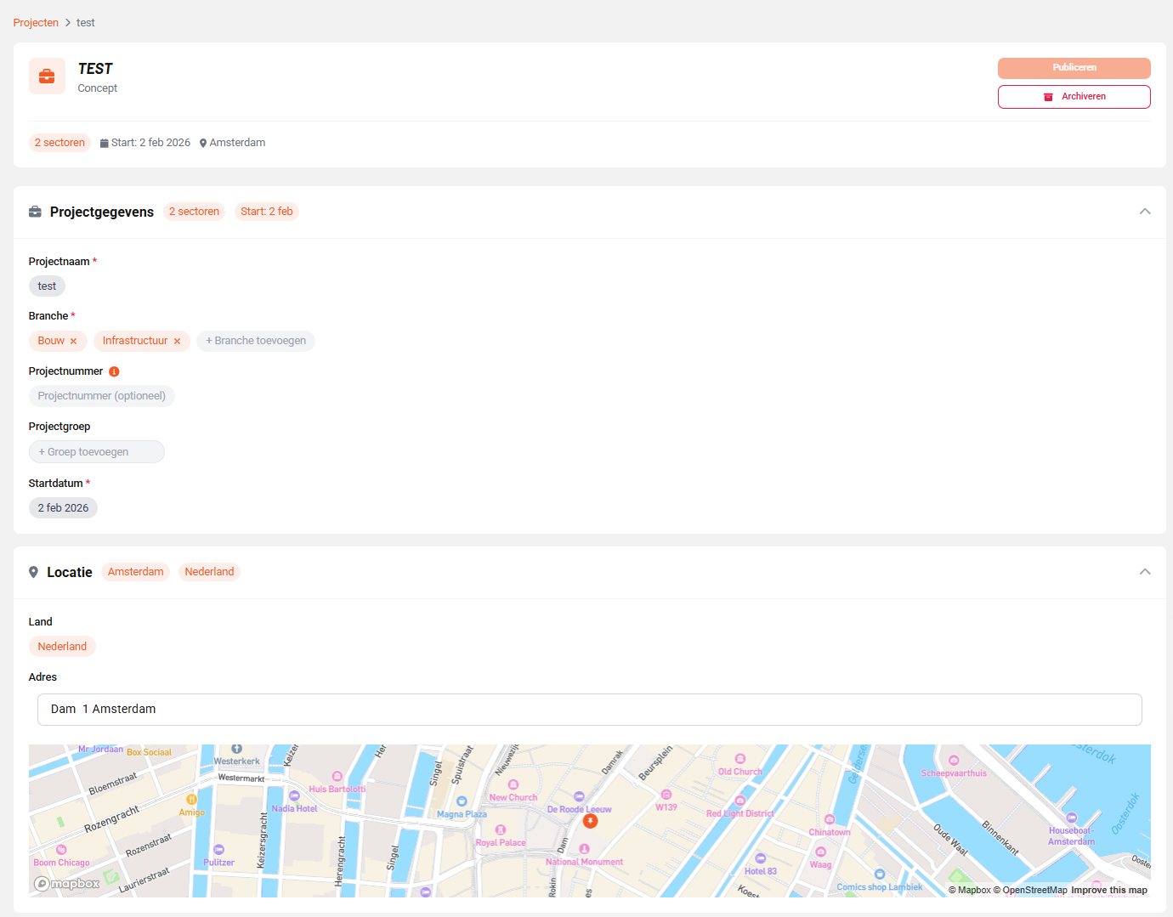
Task: Click the orange briefcase project icon
Action: tap(47, 76)
